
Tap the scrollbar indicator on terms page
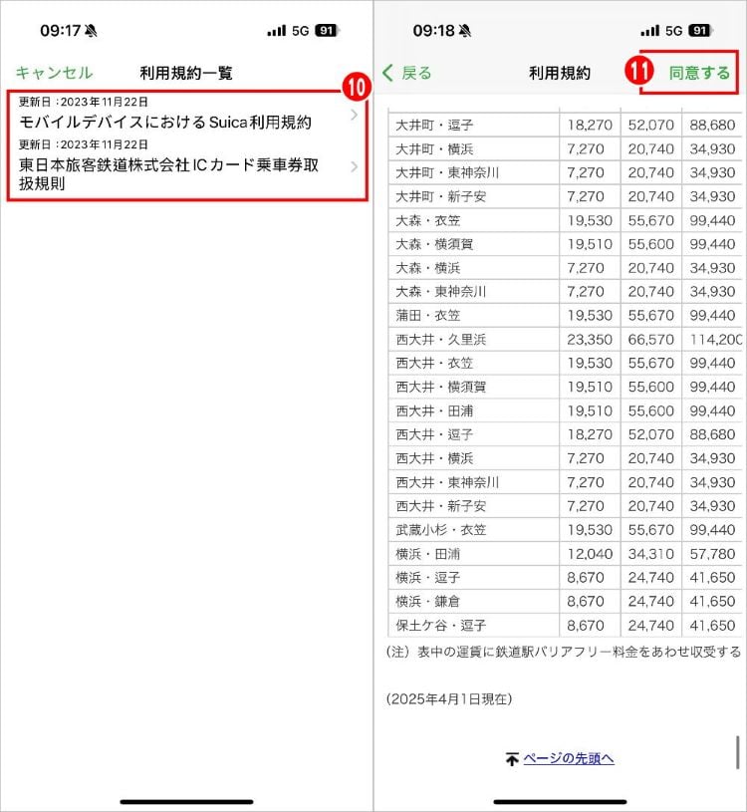coord(738,752)
